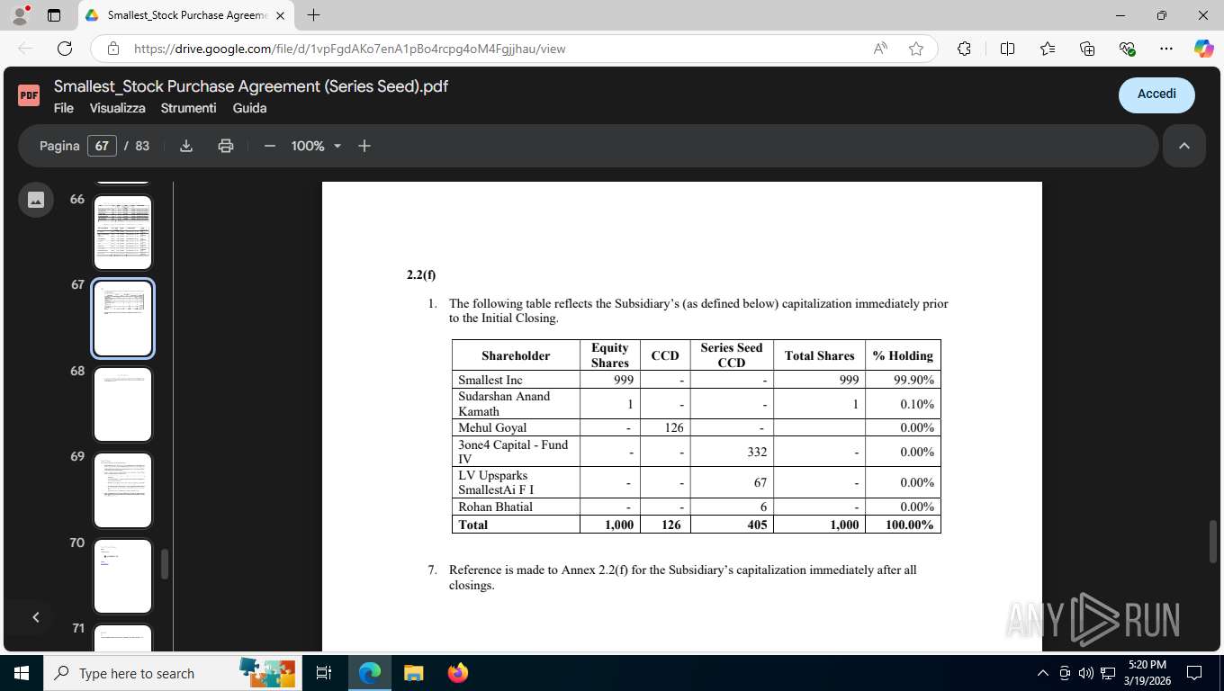Open page 69 thumbnail
Image resolution: width=1224 pixels, height=691 pixels.
click(x=122, y=489)
